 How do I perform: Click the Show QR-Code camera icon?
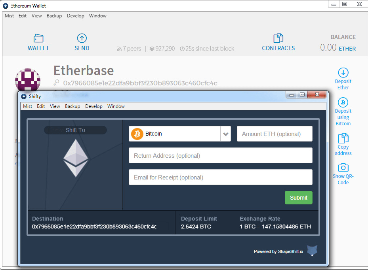point(343,168)
